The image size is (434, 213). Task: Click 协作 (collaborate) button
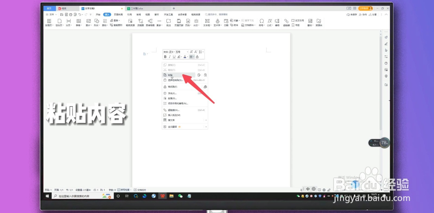coord(363,15)
